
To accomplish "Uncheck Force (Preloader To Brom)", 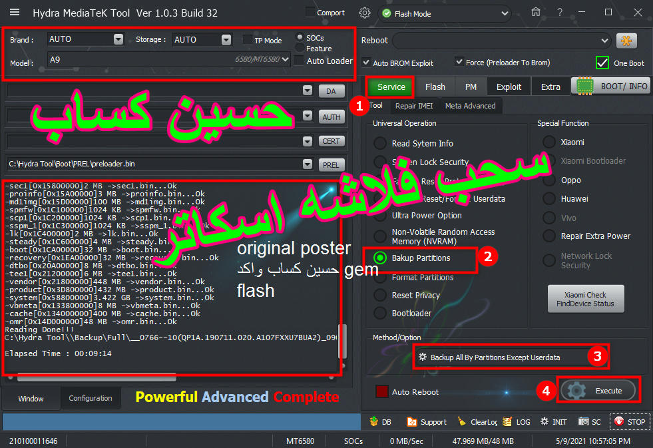I will (459, 62).
